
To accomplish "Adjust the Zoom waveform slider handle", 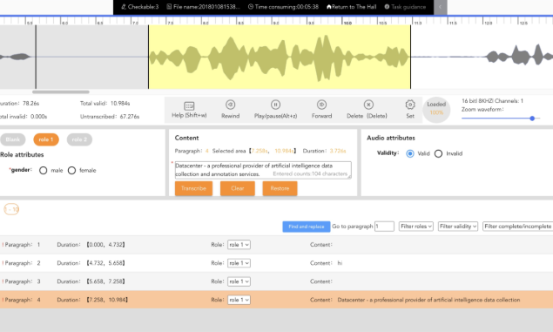I will [532, 119].
